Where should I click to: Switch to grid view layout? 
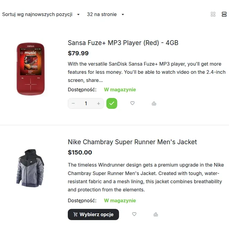click(213, 14)
